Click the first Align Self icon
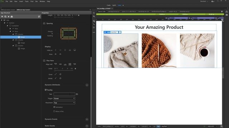The image size is (229, 128). (x=55, y=64)
